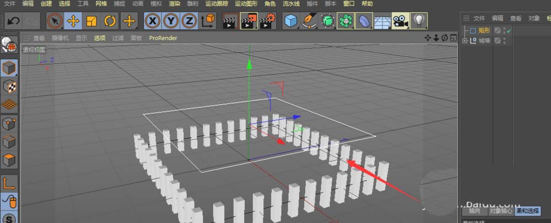Open the Bend deformer palette

(364, 21)
